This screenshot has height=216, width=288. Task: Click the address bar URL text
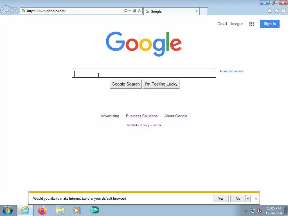click(x=46, y=11)
